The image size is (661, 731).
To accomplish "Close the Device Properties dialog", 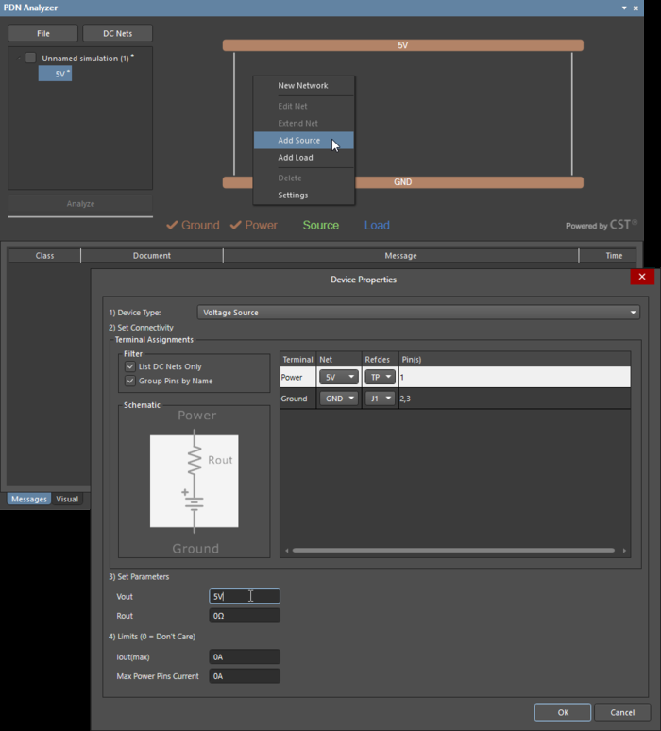I will [x=642, y=277].
